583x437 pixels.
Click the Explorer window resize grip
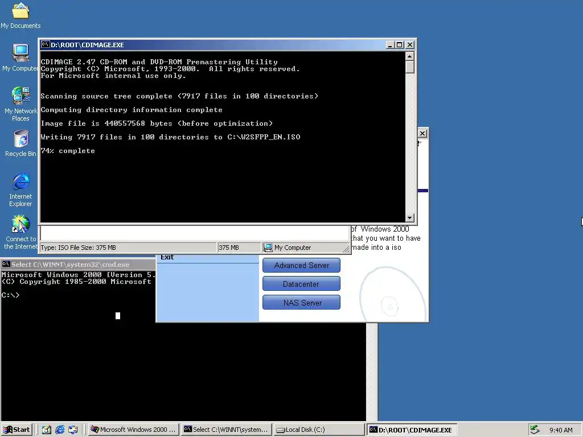[346, 249]
